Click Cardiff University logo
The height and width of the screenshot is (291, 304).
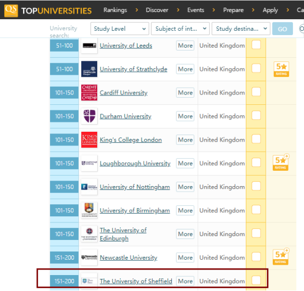89,93
